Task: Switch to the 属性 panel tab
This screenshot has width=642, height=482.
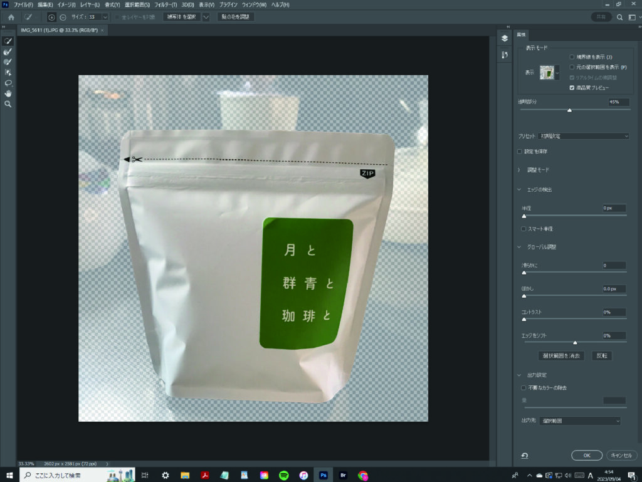Action: click(521, 34)
